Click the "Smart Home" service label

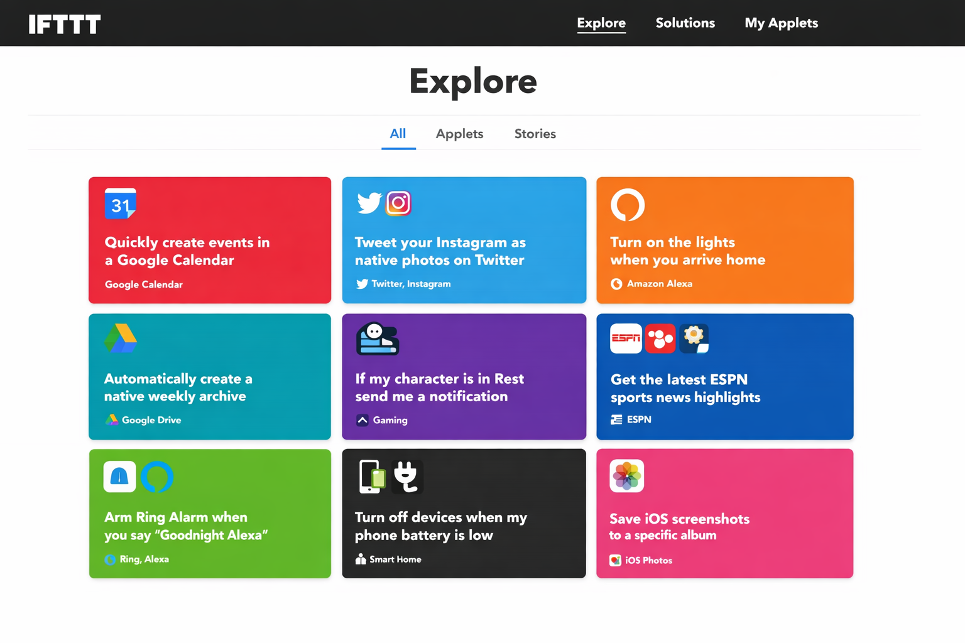point(395,559)
